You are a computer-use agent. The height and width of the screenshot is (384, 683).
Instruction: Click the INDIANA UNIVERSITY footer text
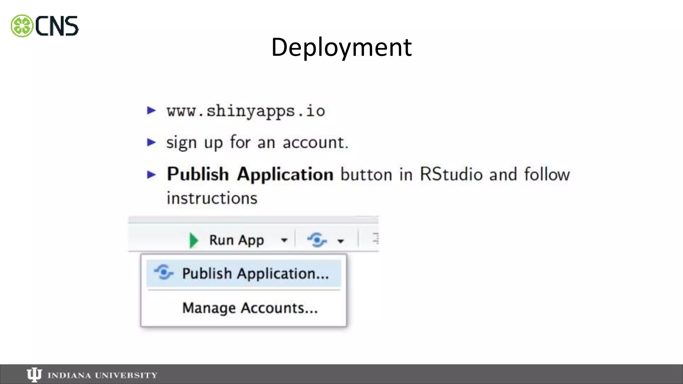click(x=102, y=375)
